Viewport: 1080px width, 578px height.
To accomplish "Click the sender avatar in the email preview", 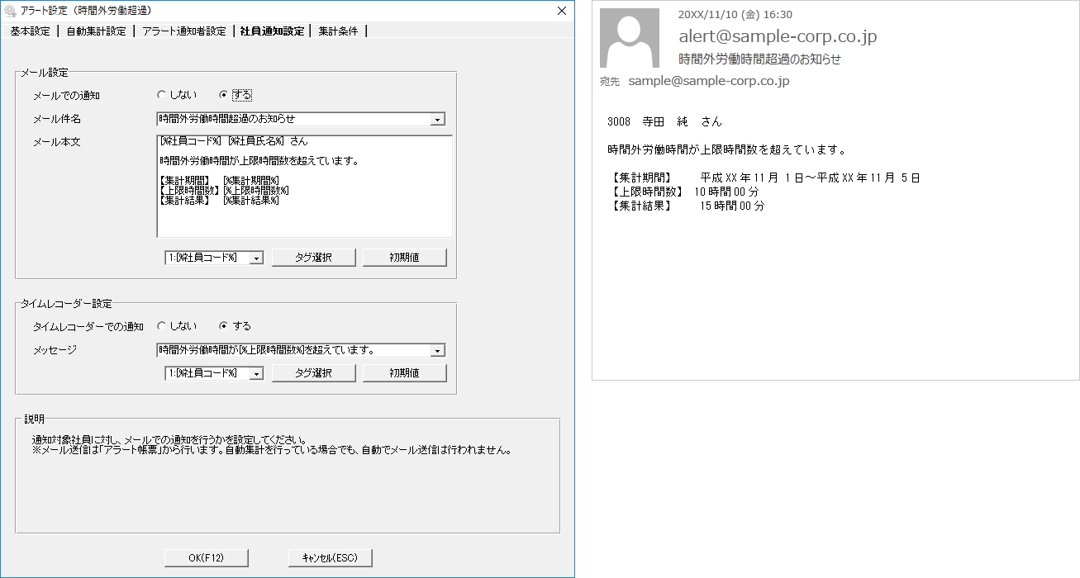I will [629, 38].
